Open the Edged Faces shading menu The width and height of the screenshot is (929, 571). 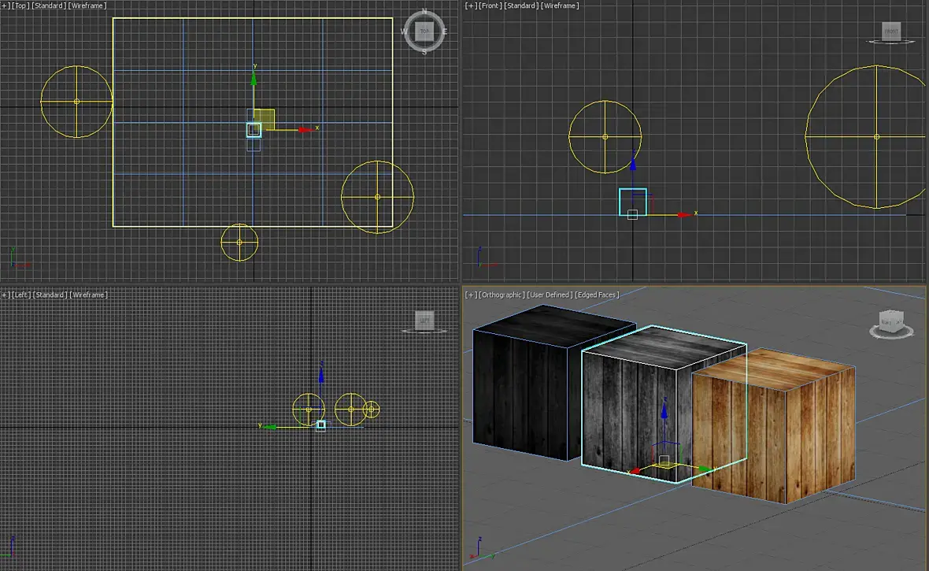[595, 295]
